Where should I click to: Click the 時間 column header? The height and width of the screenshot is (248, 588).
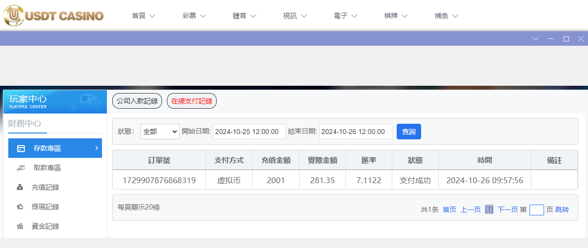pyautogui.click(x=485, y=160)
